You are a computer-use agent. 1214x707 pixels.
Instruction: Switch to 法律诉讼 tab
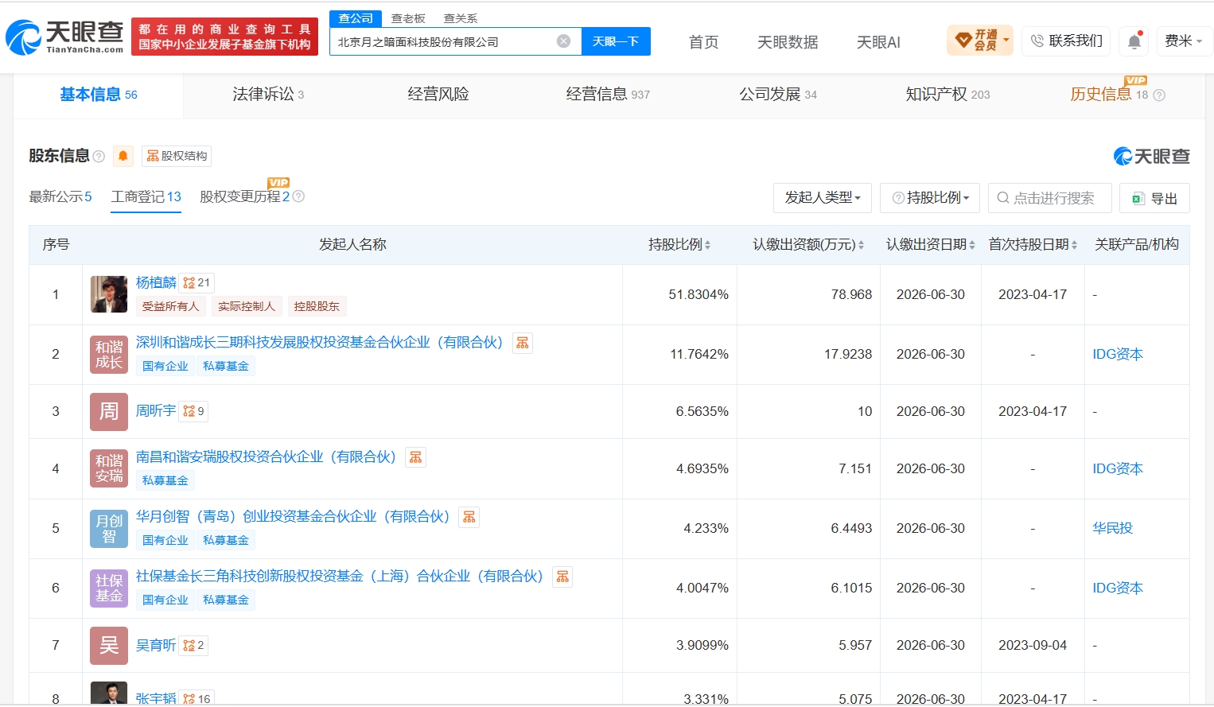[268, 95]
